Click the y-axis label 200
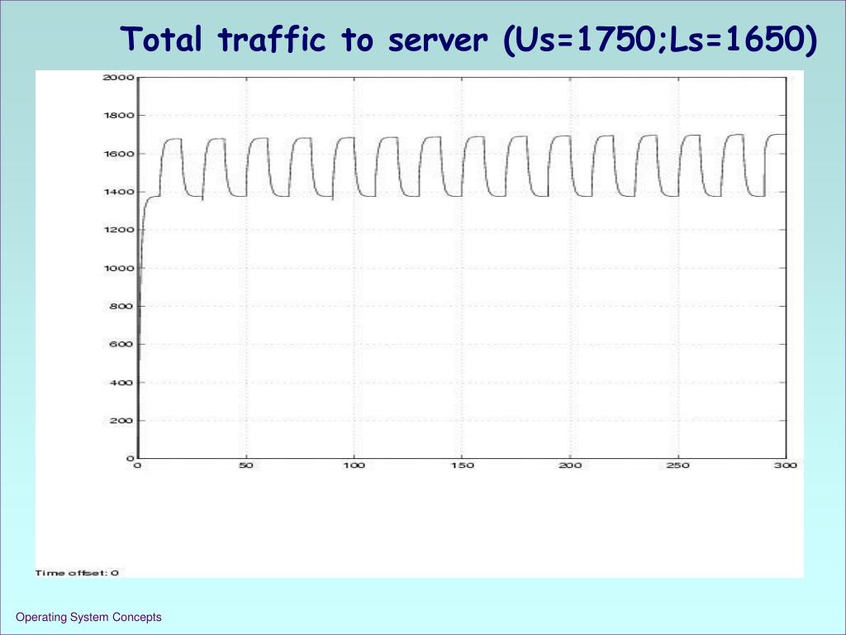 (x=121, y=421)
